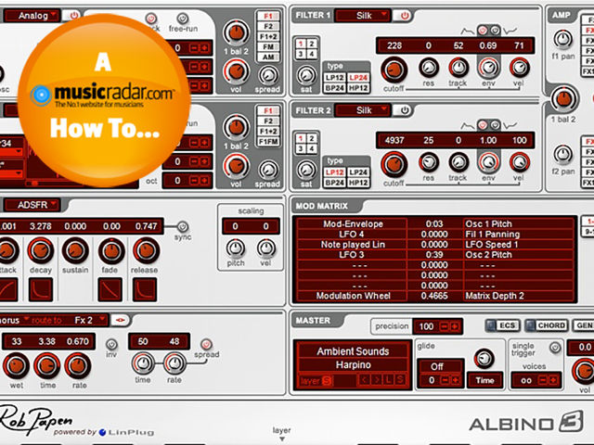Toggle Filter 2 power button
The width and height of the screenshot is (594, 445).
coord(405,110)
